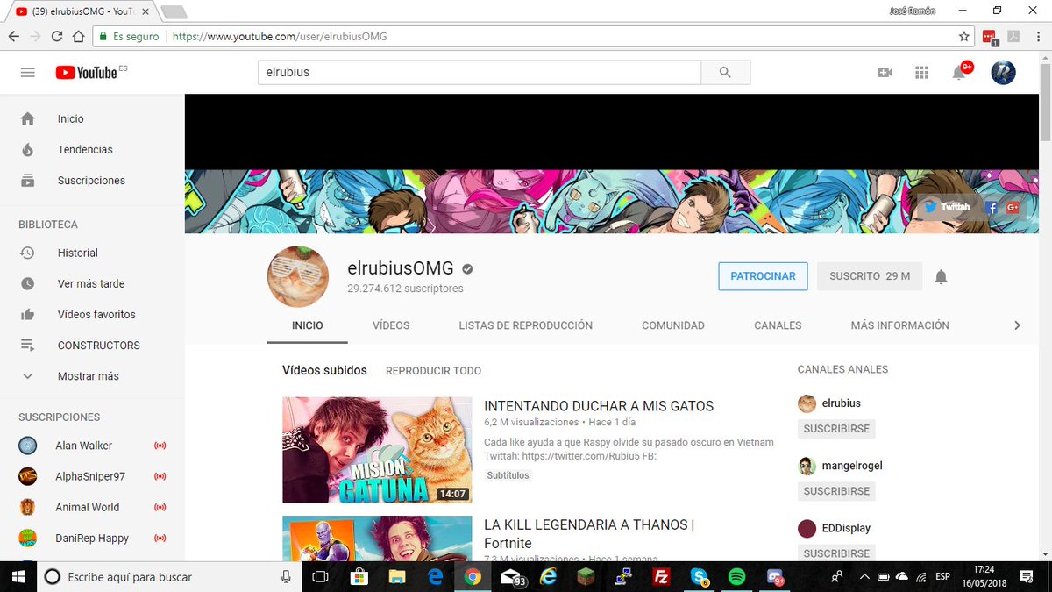Subscribe to mangelrogel channel

pos(836,491)
